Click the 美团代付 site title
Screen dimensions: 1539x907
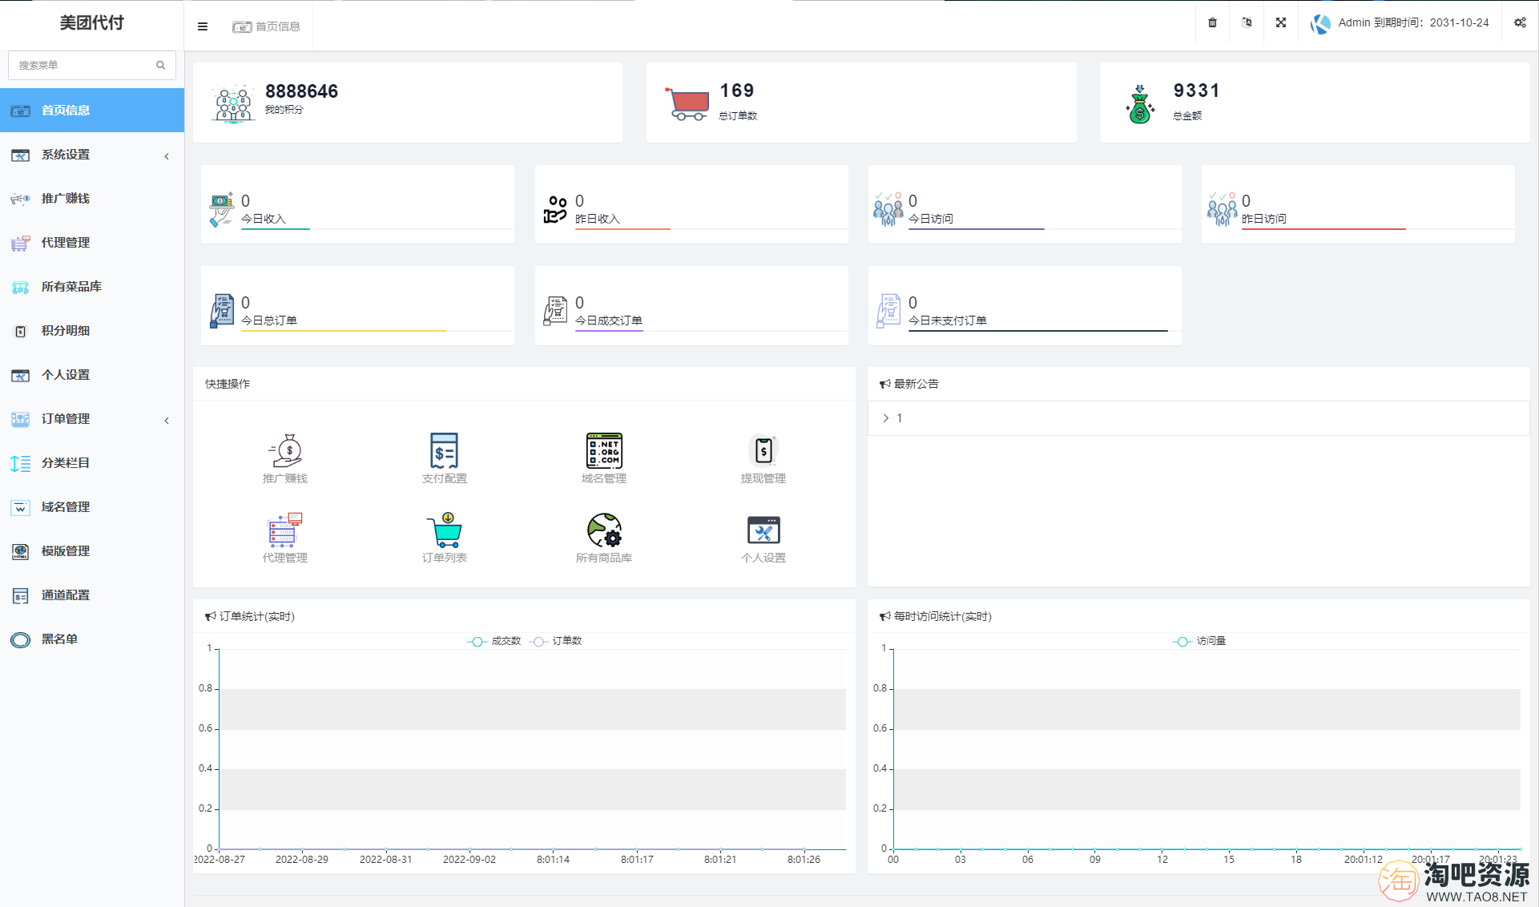click(x=92, y=23)
